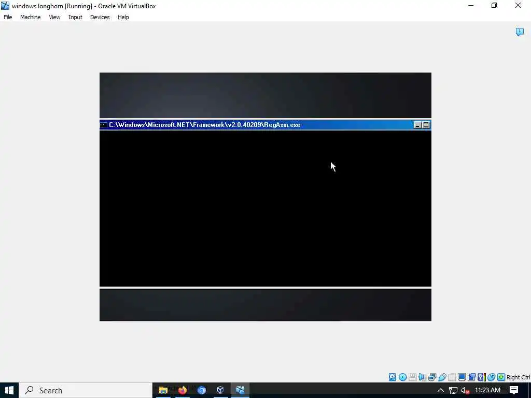The height and width of the screenshot is (398, 531).
Task: Open the Chromium browser taskbar icon
Action: [202, 390]
